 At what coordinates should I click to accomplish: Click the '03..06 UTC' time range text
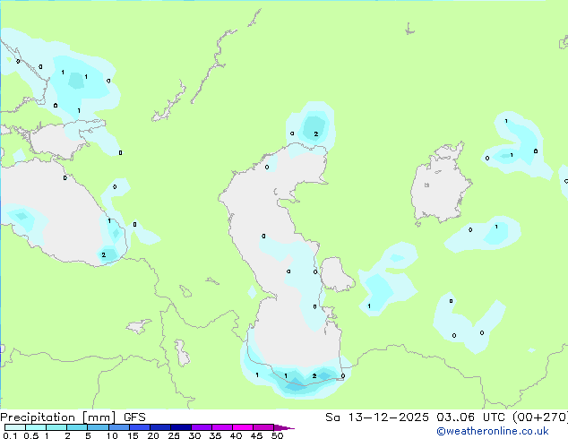[469, 417]
